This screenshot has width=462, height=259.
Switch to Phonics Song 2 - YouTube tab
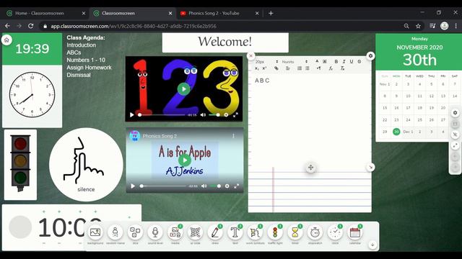pyautogui.click(x=219, y=13)
